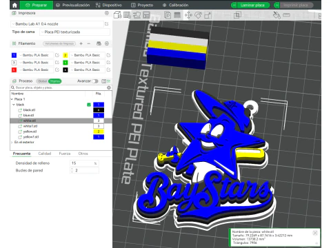Edit the Bambu Lab A1 printer preset
The width and height of the screenshot is (331, 248).
click(x=107, y=24)
